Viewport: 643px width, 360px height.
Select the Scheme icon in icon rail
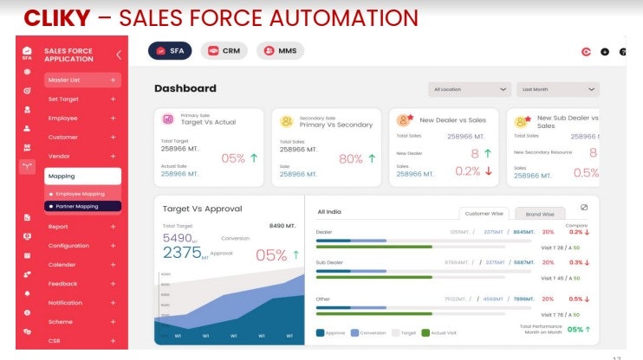[x=27, y=312]
